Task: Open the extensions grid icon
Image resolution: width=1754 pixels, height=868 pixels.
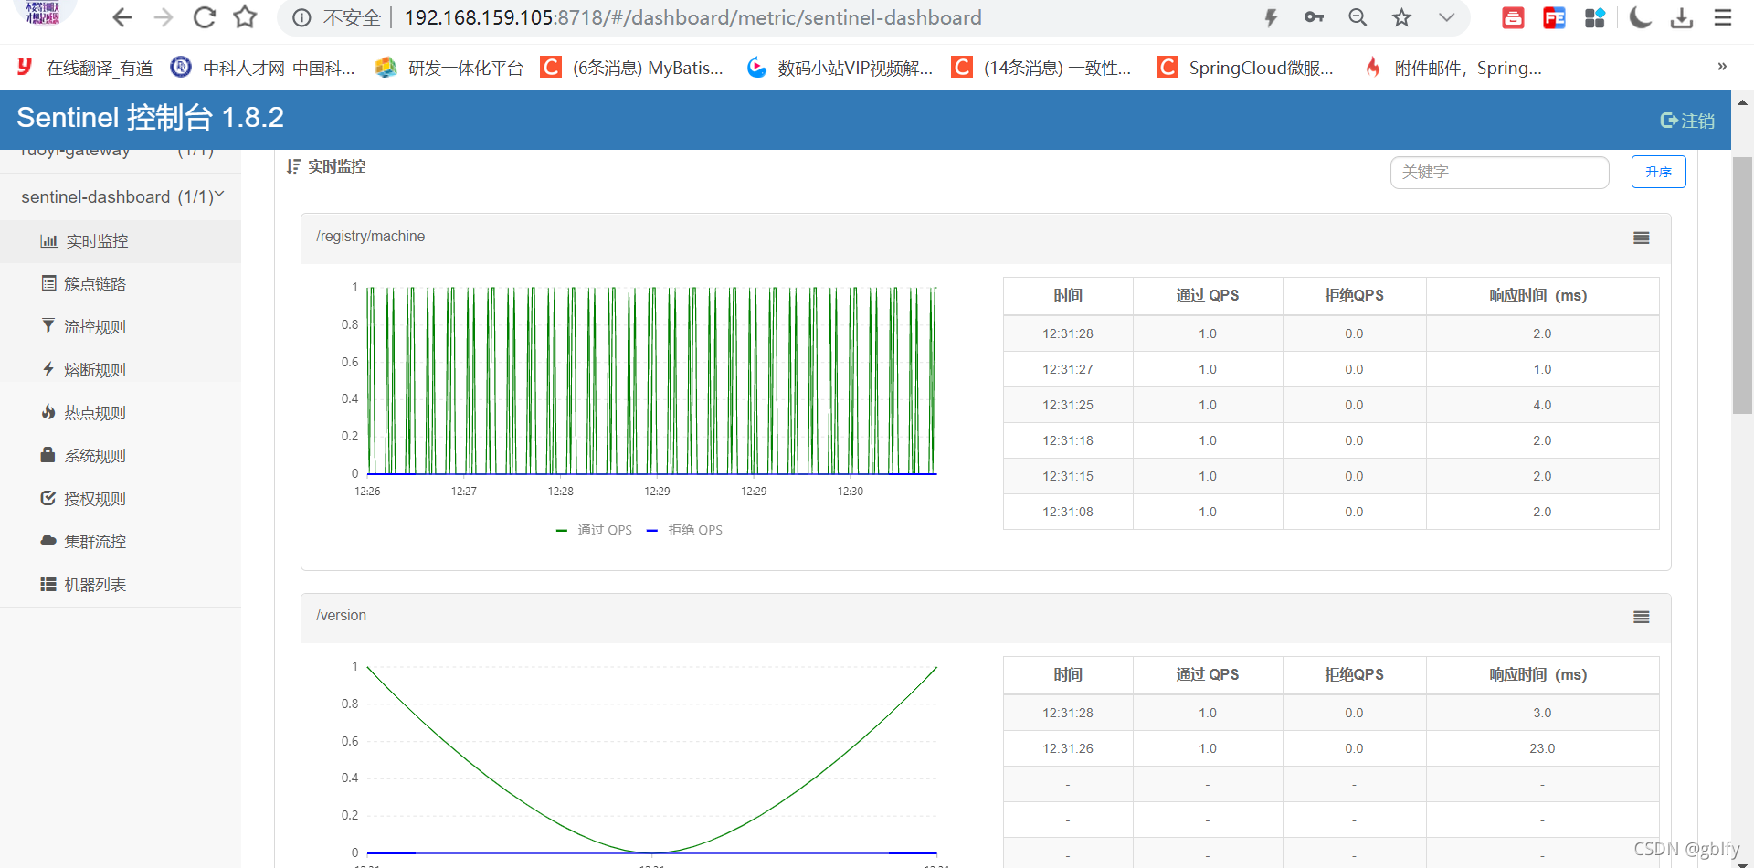Action: [x=1595, y=17]
